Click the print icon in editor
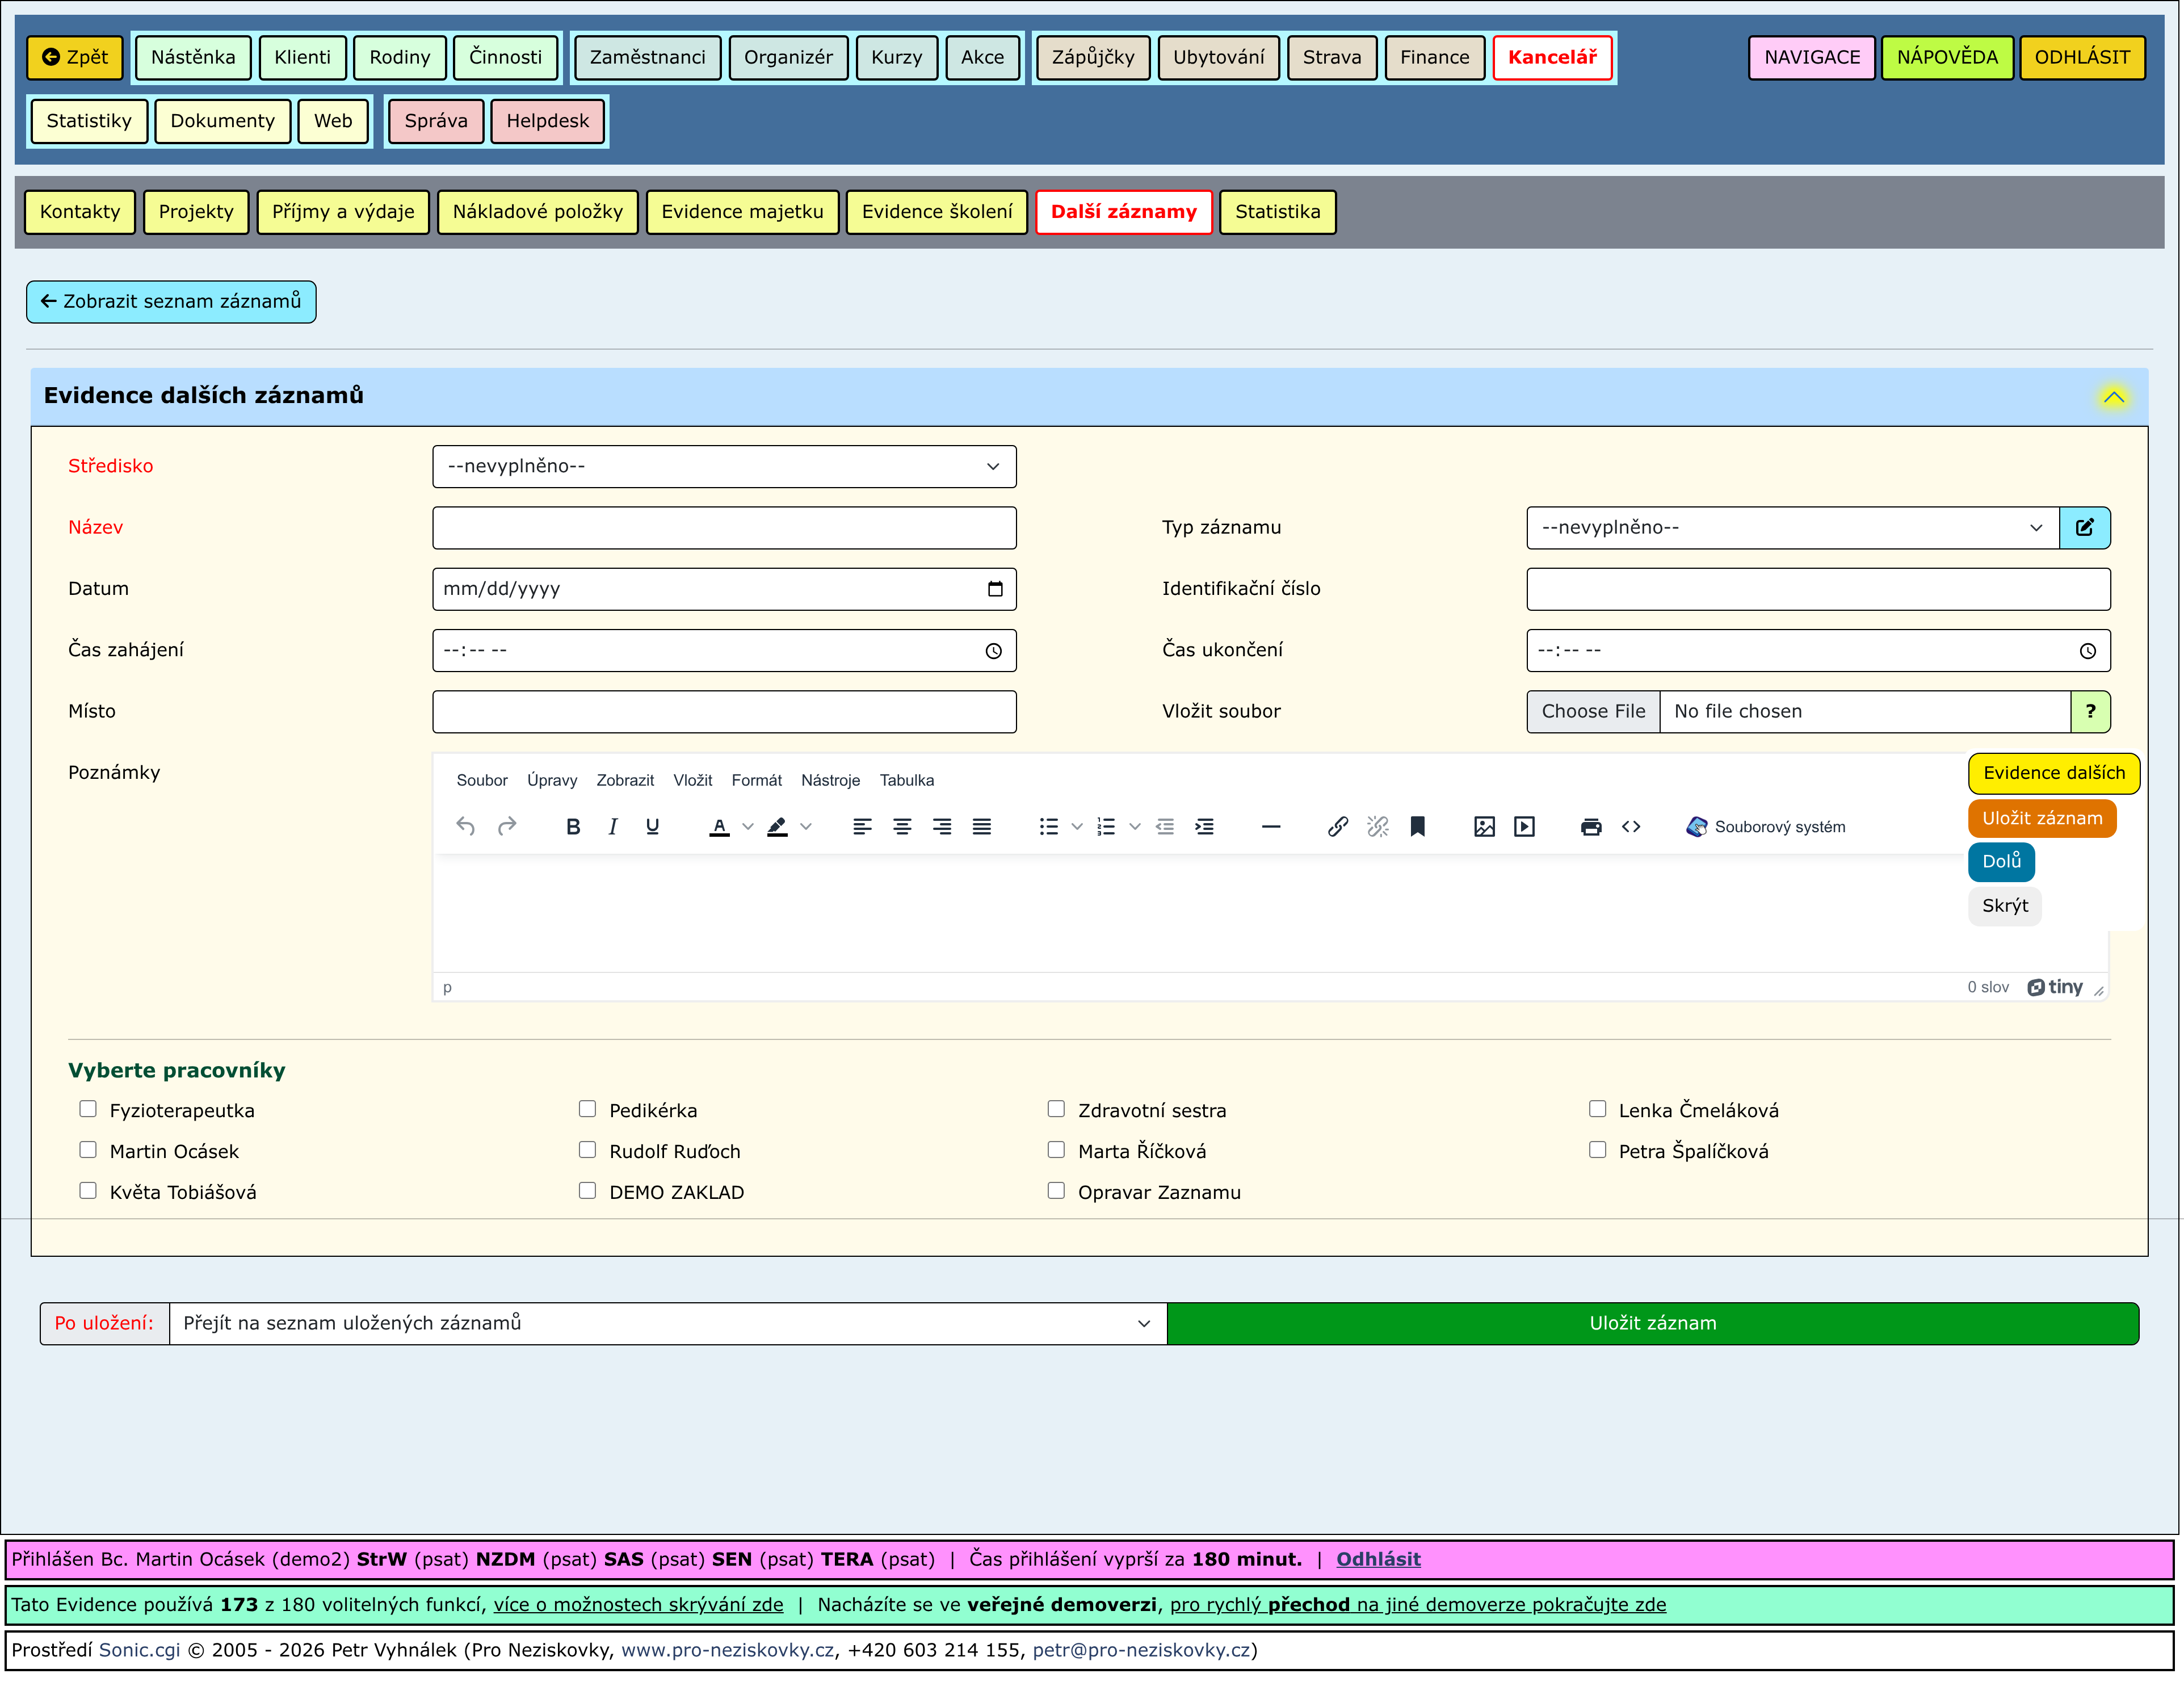The image size is (2184, 1703). (x=1590, y=827)
